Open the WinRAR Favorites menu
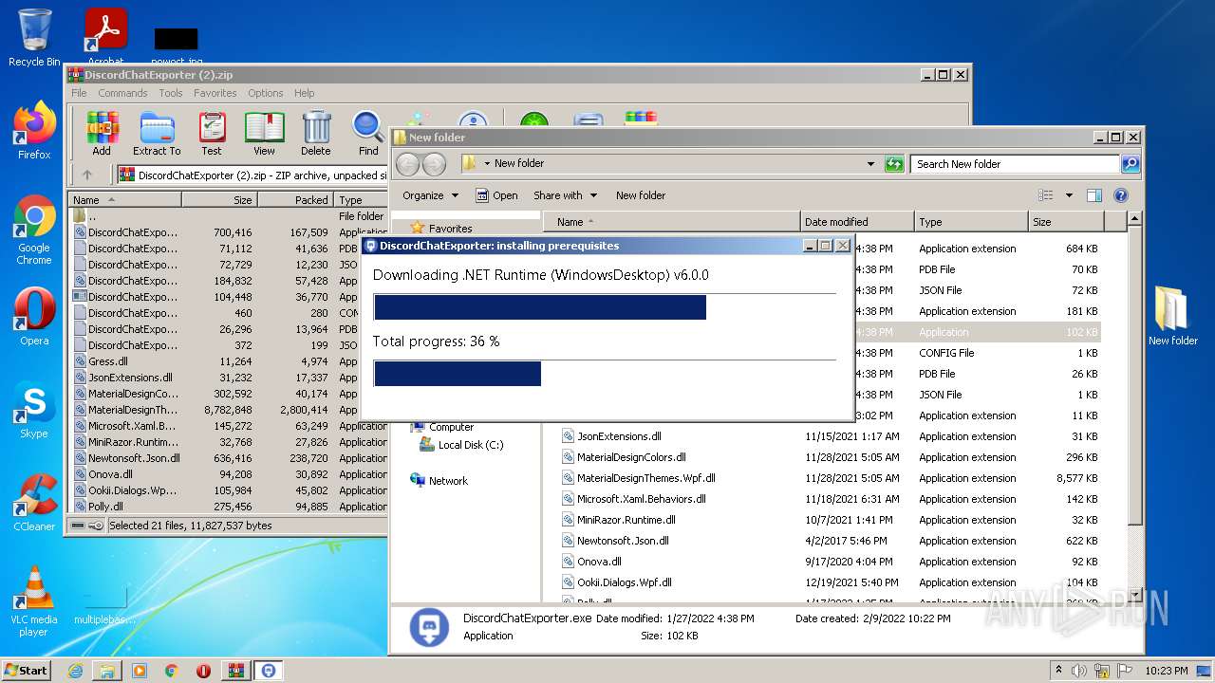 (215, 93)
